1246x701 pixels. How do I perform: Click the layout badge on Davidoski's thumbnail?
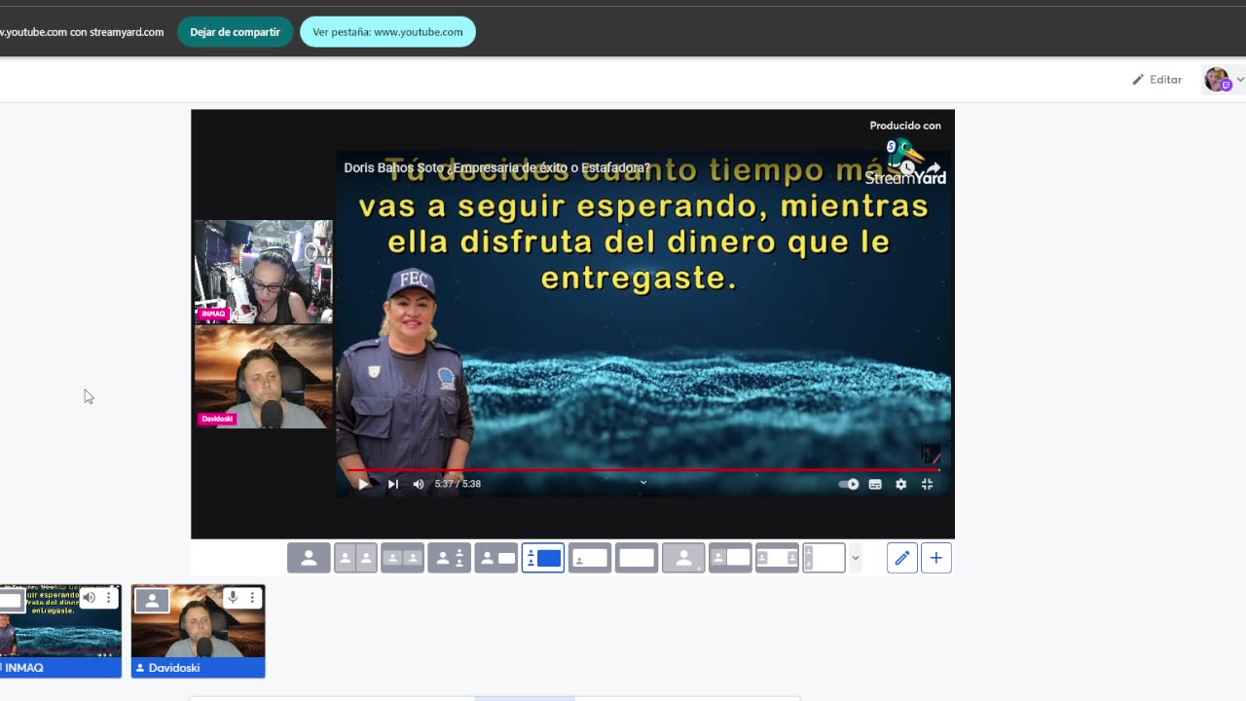[x=152, y=601]
